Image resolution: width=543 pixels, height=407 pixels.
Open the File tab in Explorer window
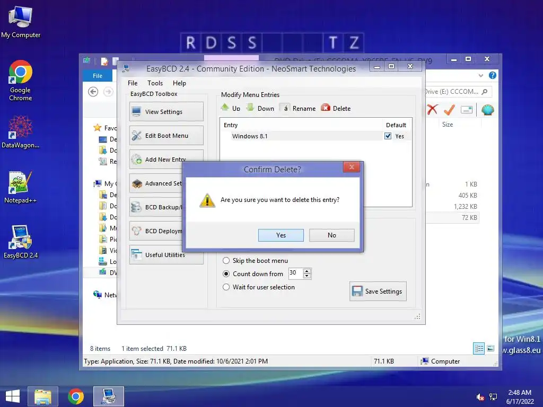98,75
